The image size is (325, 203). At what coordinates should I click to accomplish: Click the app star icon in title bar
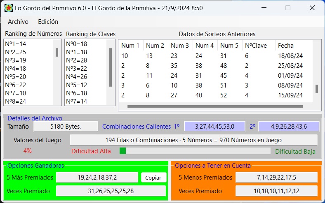tap(9, 8)
